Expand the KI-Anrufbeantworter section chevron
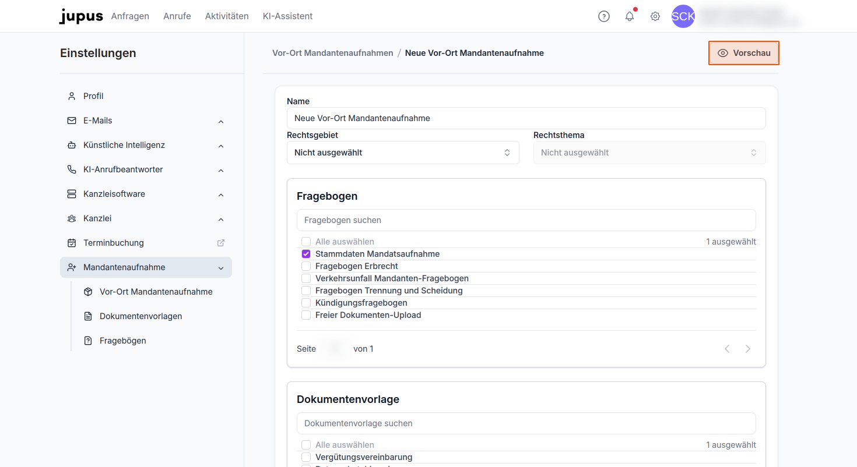Screen dimensions: 857x467 coord(221,170)
